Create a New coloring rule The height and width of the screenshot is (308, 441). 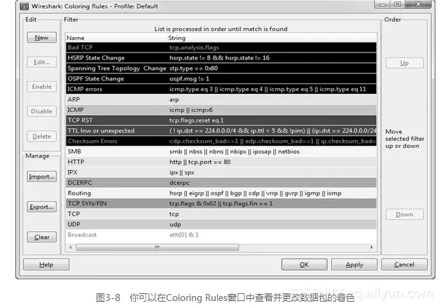(x=41, y=37)
